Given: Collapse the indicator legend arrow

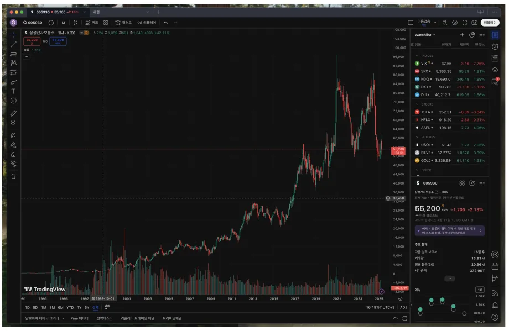Looking at the screenshot, I should (x=27, y=57).
